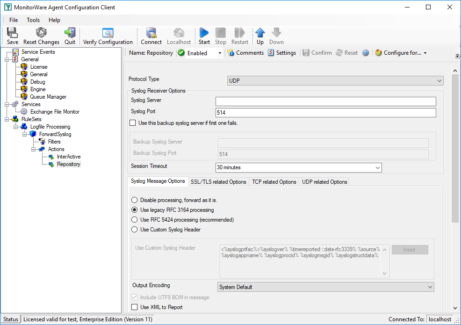Screen dimensions: 461x325
Task: Select Use RFC 5424 processing option
Action: (x=134, y=220)
